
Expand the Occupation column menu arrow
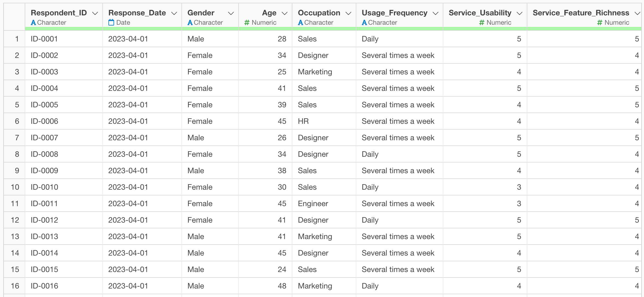348,13
